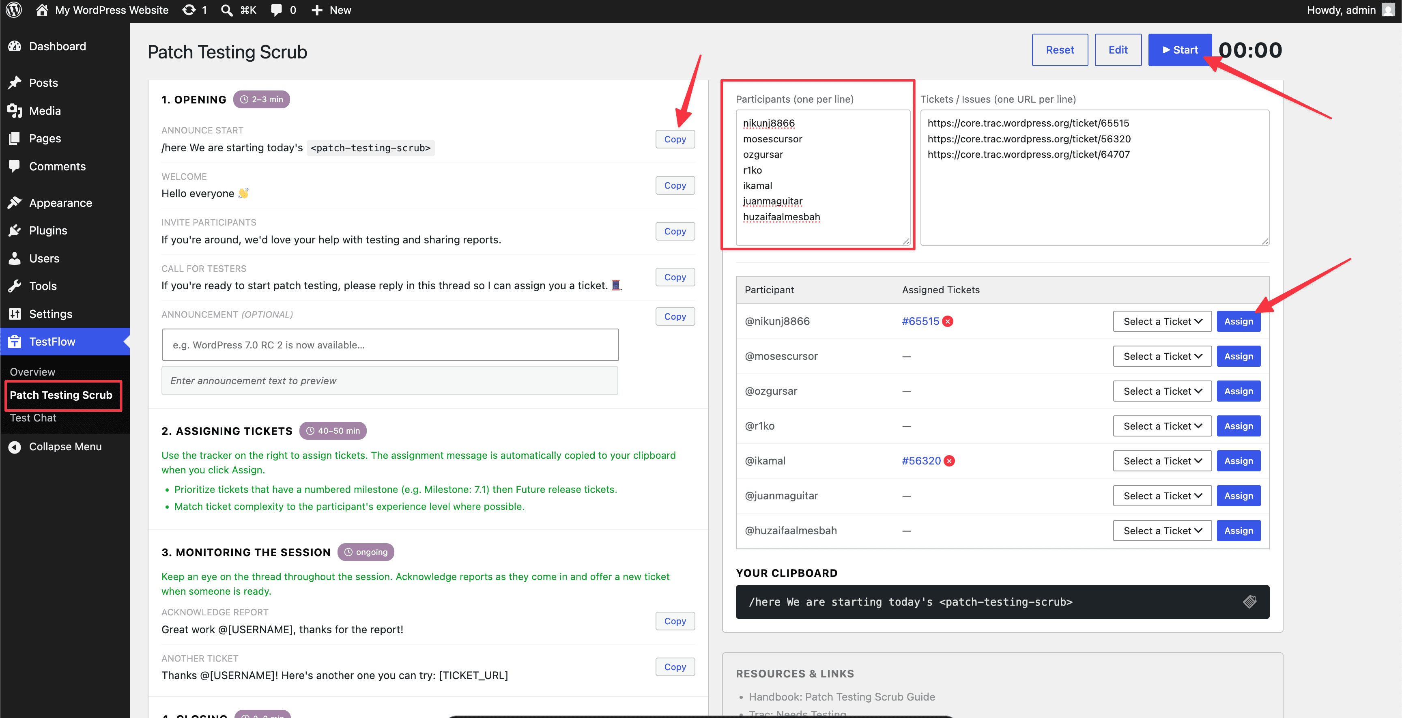
Task: Open assigned ticket link #56320
Action: pos(921,460)
